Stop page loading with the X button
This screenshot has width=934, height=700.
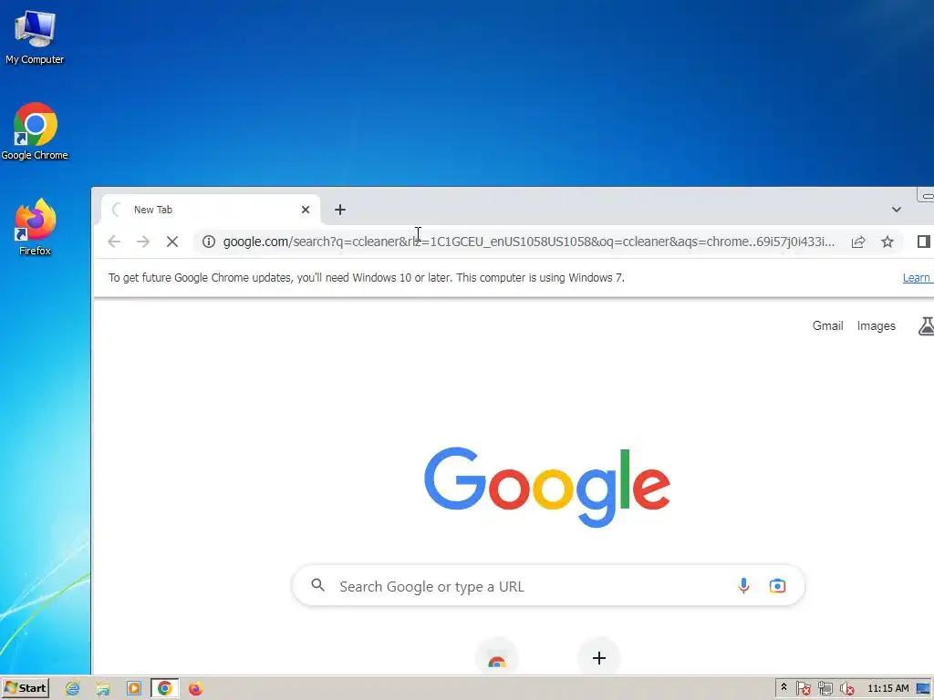point(172,242)
